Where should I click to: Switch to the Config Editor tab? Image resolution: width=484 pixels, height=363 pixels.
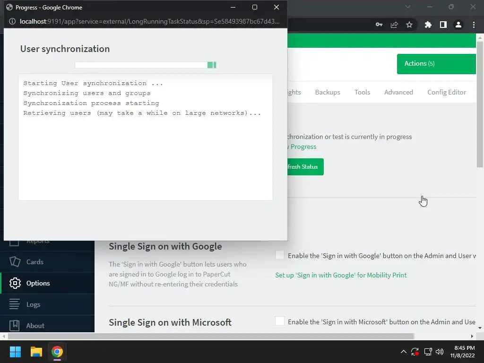pyautogui.click(x=447, y=92)
